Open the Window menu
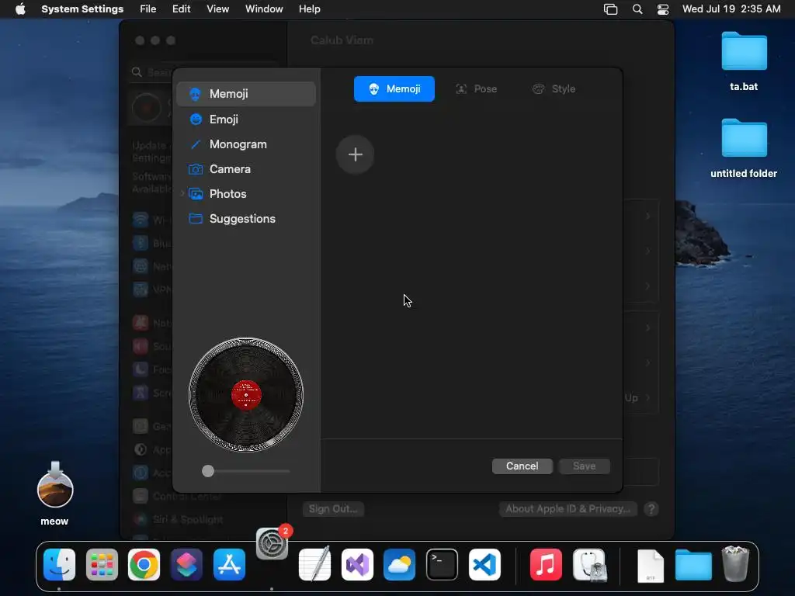 pyautogui.click(x=264, y=9)
